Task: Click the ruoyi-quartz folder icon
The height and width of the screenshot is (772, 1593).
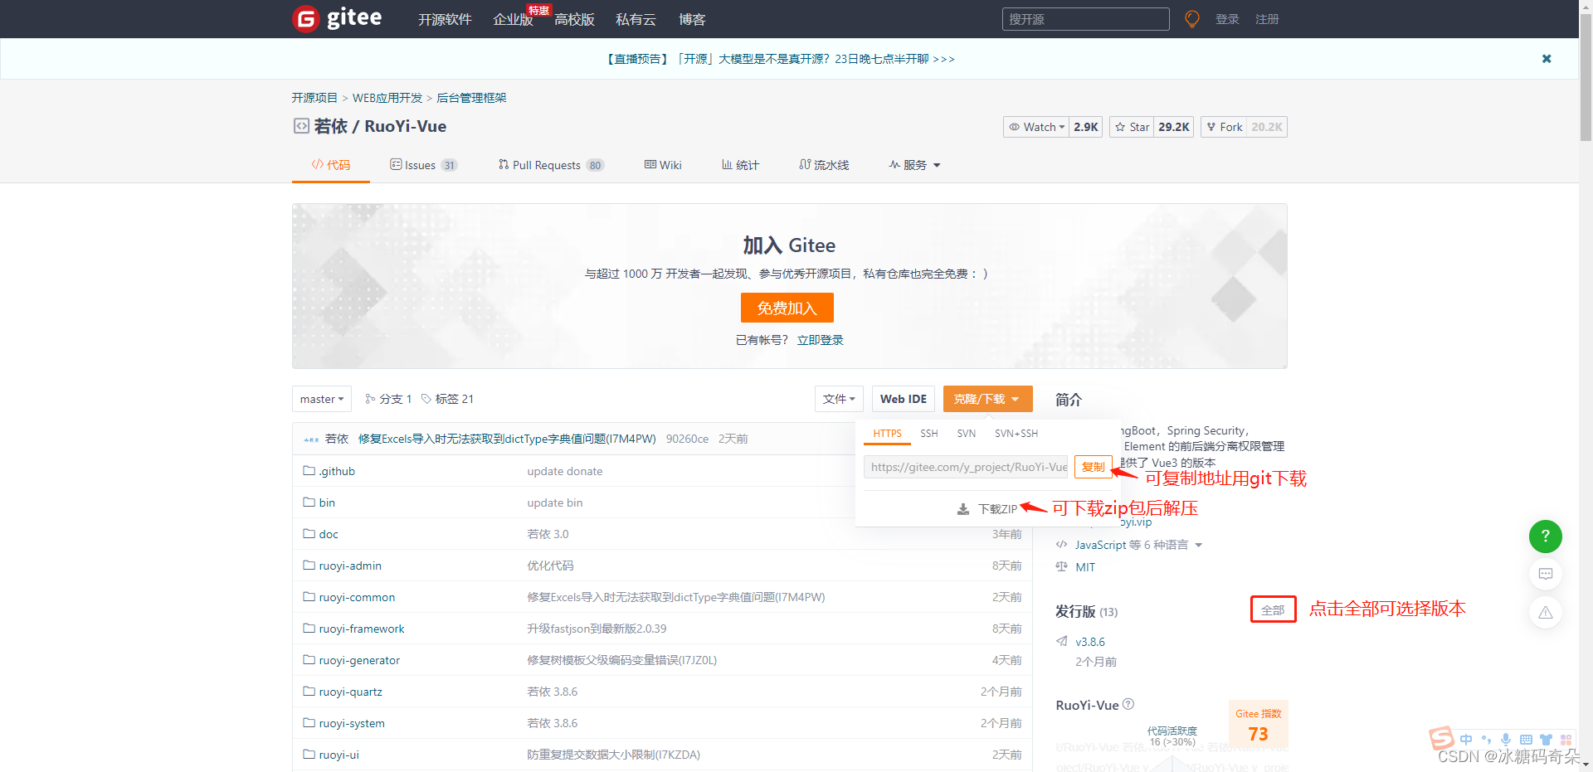Action: pyautogui.click(x=309, y=692)
